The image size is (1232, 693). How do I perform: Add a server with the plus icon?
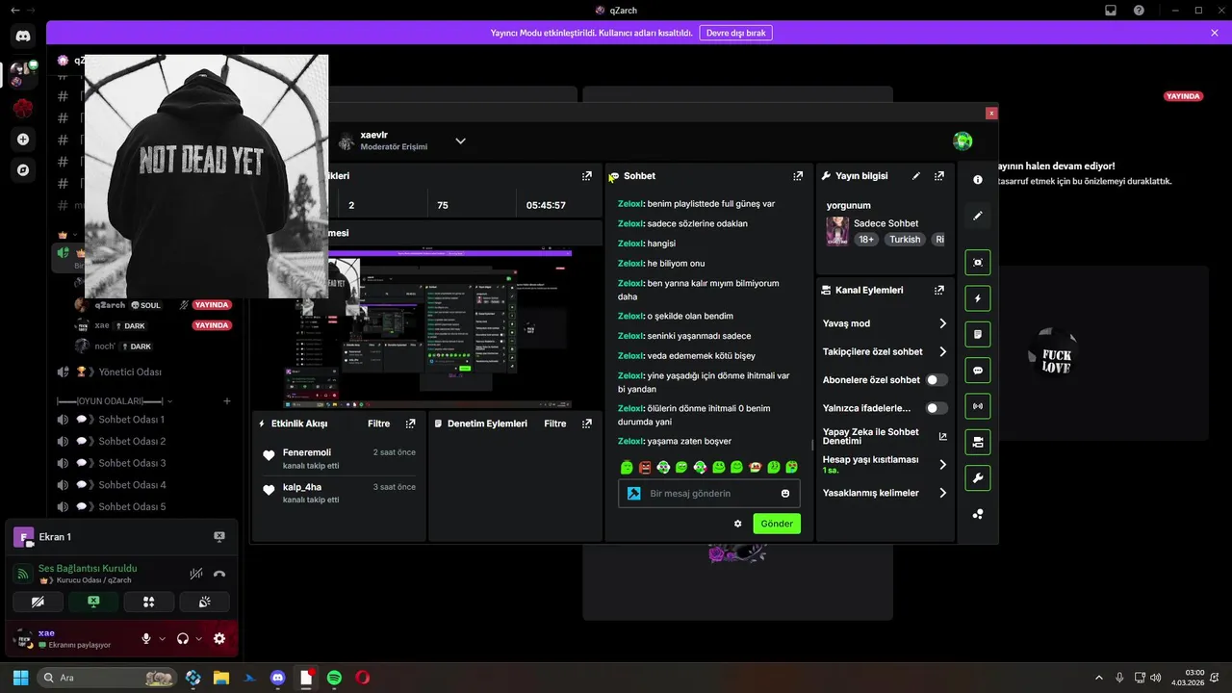click(x=23, y=140)
